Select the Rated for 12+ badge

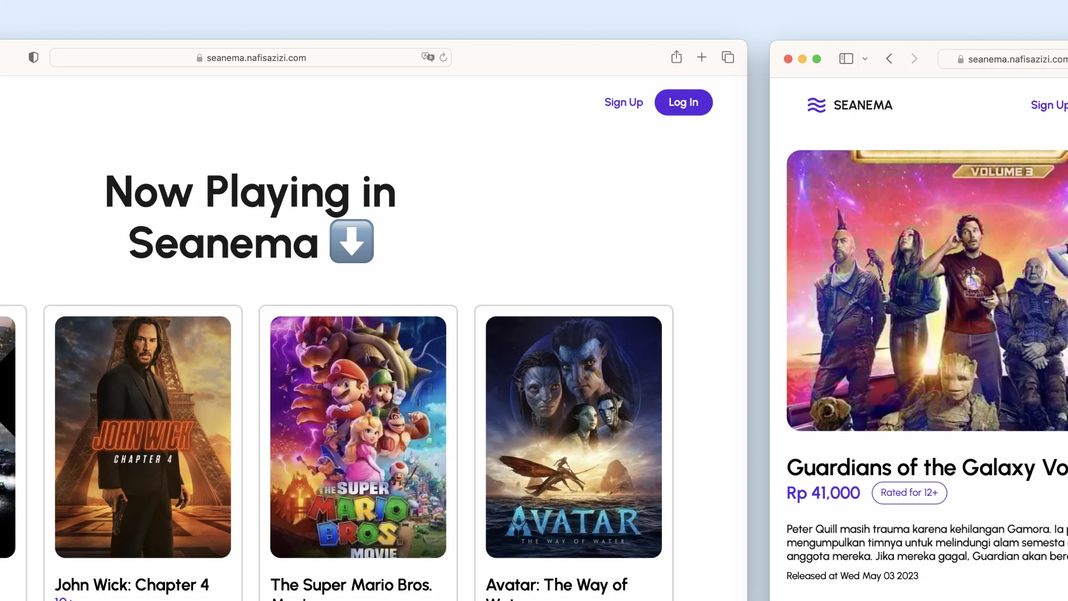909,492
